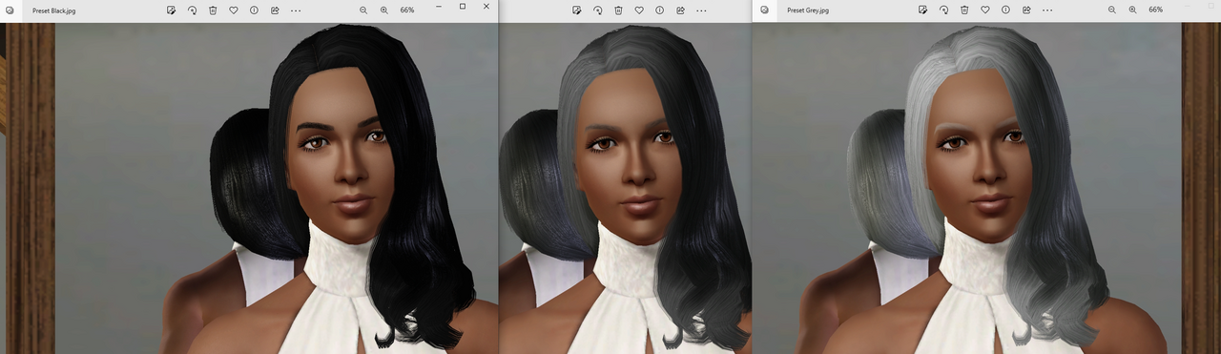Click Edit image icon in the middle Photos window
This screenshot has height=354, width=1221.
[577, 10]
